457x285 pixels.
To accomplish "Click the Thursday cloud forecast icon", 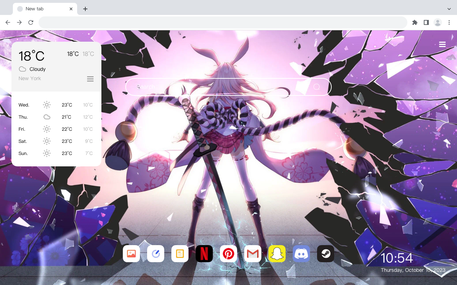I will tap(47, 117).
